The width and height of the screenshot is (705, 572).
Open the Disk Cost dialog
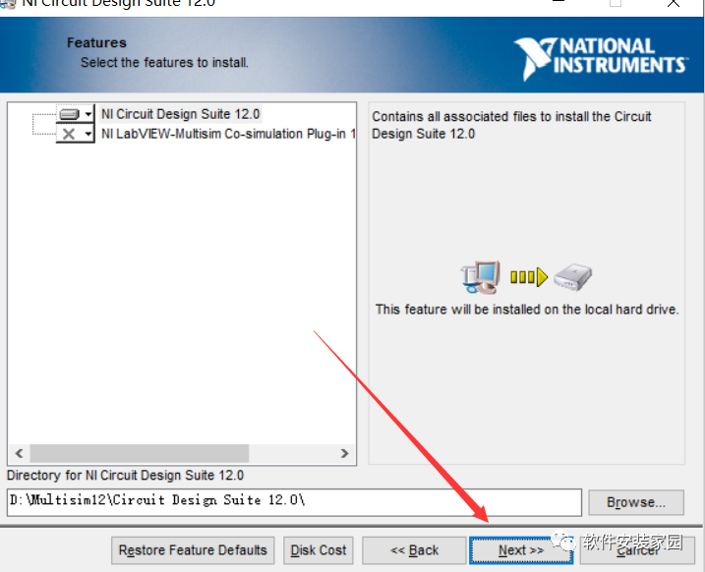coord(319,550)
